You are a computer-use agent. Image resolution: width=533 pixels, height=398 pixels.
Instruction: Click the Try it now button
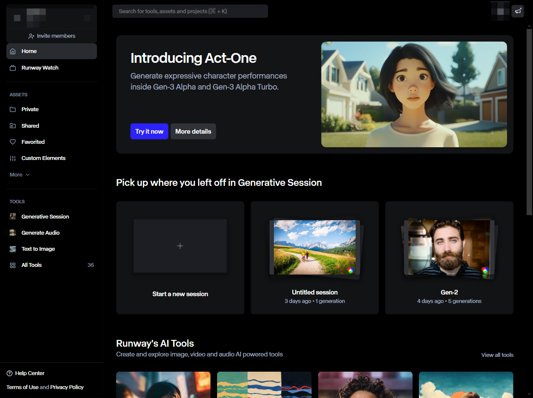click(149, 132)
